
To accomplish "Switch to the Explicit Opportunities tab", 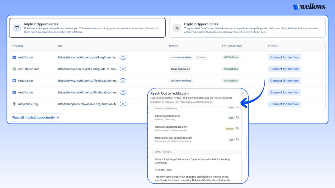I will (x=247, y=28).
